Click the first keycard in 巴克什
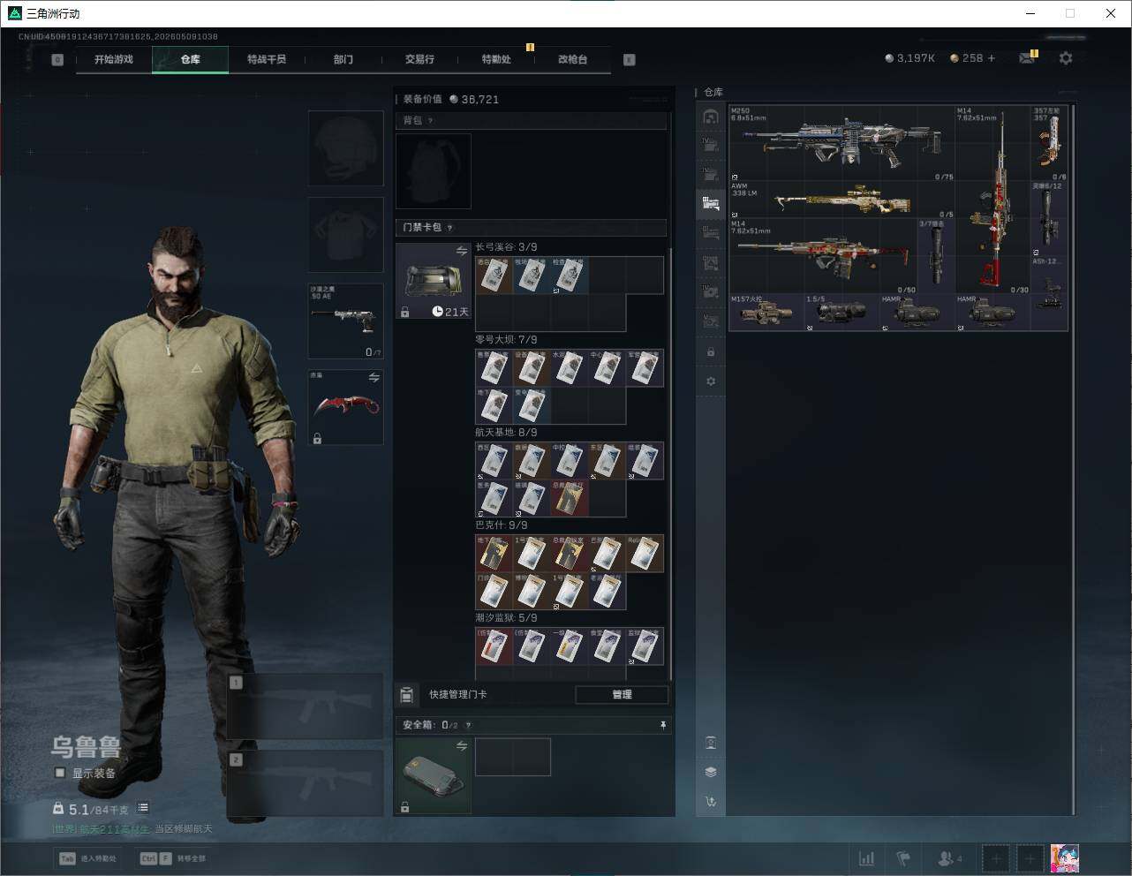The width and height of the screenshot is (1132, 876). click(494, 554)
